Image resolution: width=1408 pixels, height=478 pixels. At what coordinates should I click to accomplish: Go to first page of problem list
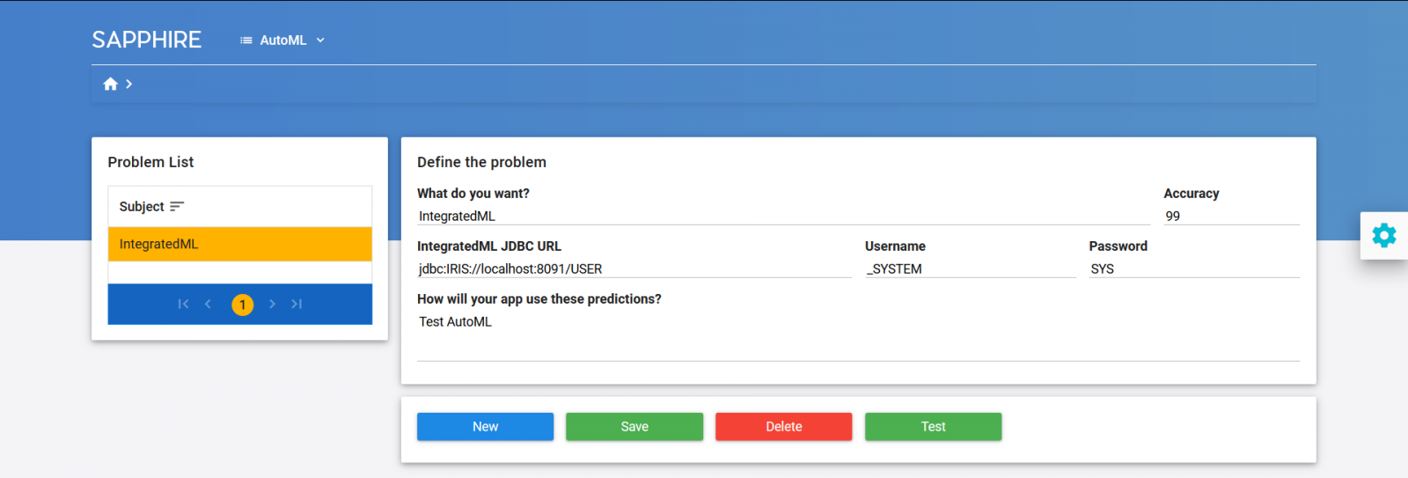tap(183, 304)
